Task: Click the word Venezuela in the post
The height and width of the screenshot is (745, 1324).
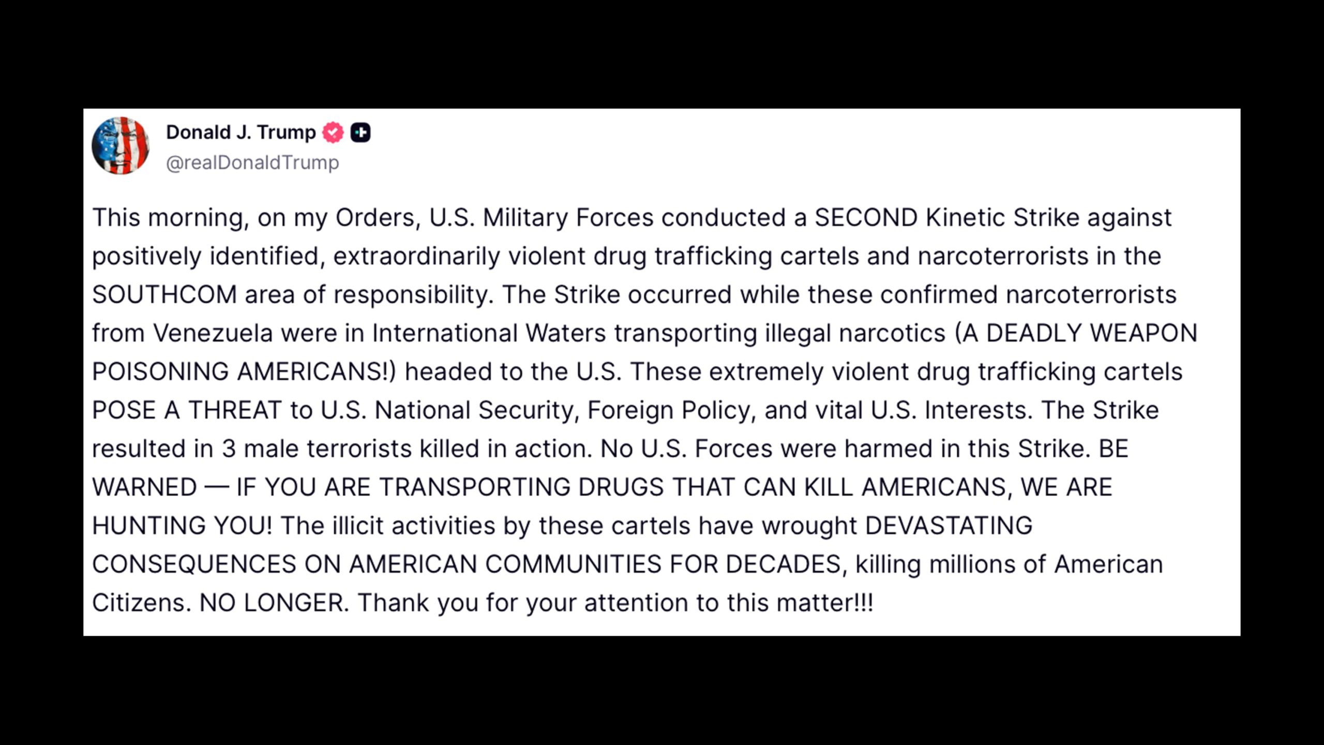Action: pos(213,333)
